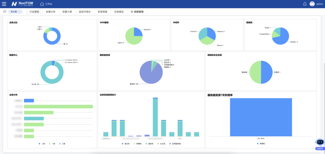The height and width of the screenshot is (154, 325).
Task: Expand the 未分组 group dropdown
Action: pos(15,12)
